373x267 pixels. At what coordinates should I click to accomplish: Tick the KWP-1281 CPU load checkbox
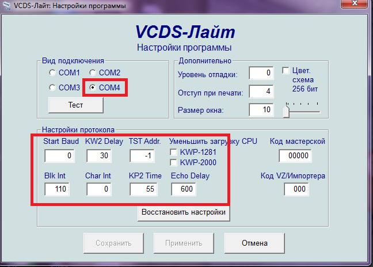(173, 152)
